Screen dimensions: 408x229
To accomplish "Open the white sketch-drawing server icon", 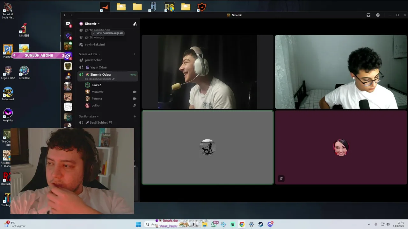I will point(68,107).
